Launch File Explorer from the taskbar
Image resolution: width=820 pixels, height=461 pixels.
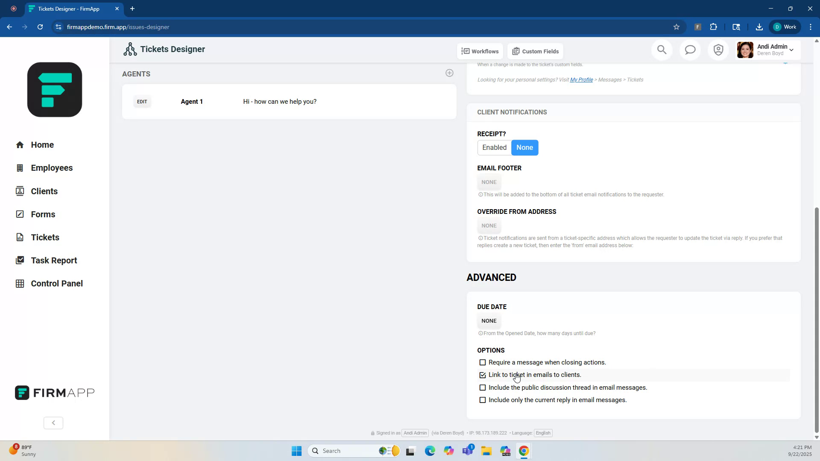tap(487, 451)
